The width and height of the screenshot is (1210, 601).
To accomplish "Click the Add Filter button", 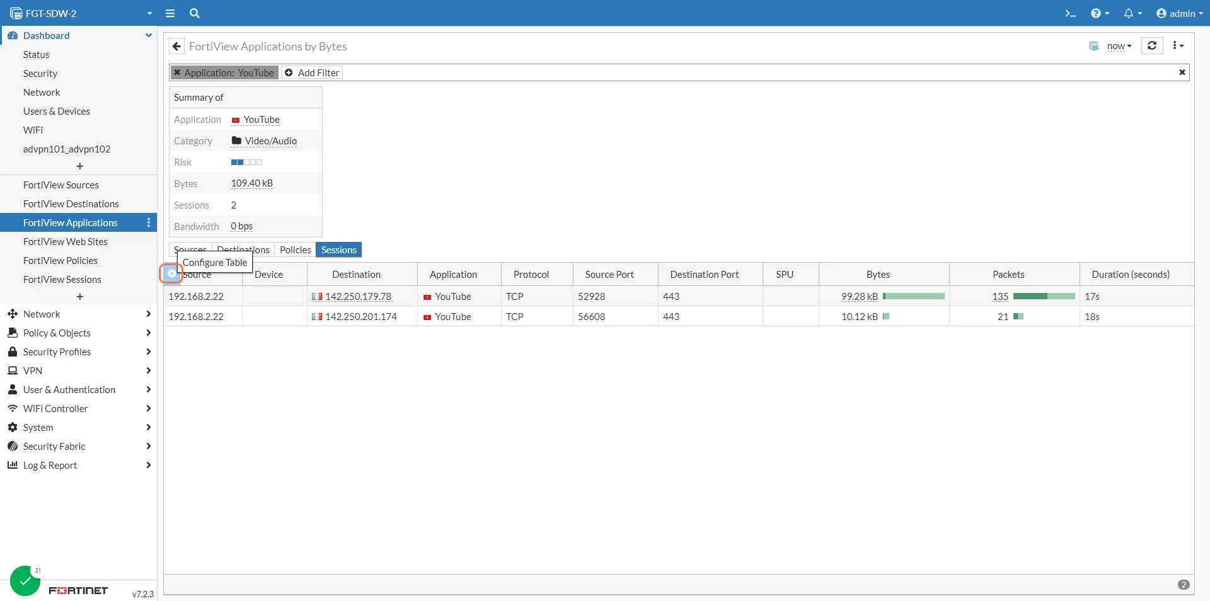I will [x=312, y=72].
